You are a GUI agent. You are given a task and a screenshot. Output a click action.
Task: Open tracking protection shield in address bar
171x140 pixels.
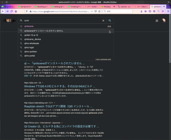(27, 11)
